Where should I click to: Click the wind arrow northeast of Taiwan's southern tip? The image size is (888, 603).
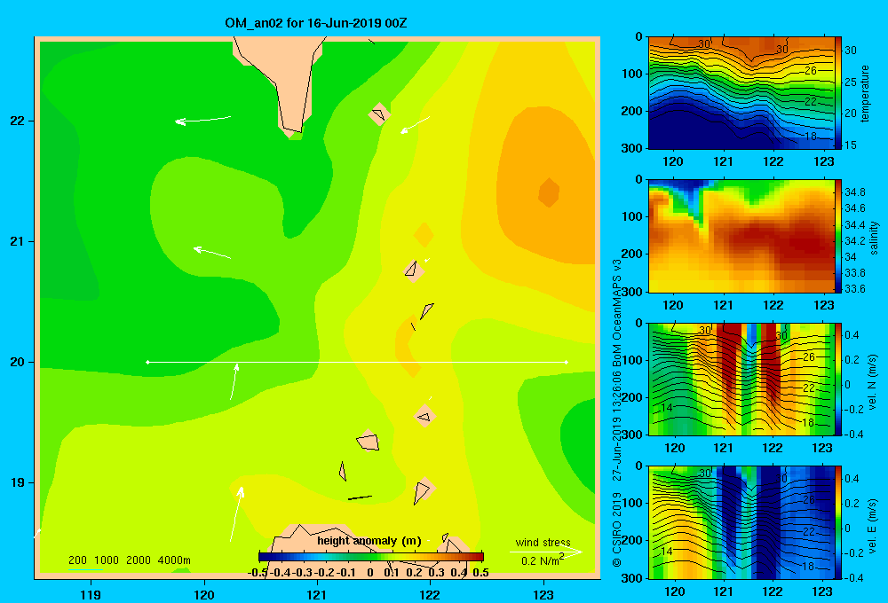pyautogui.click(x=415, y=125)
